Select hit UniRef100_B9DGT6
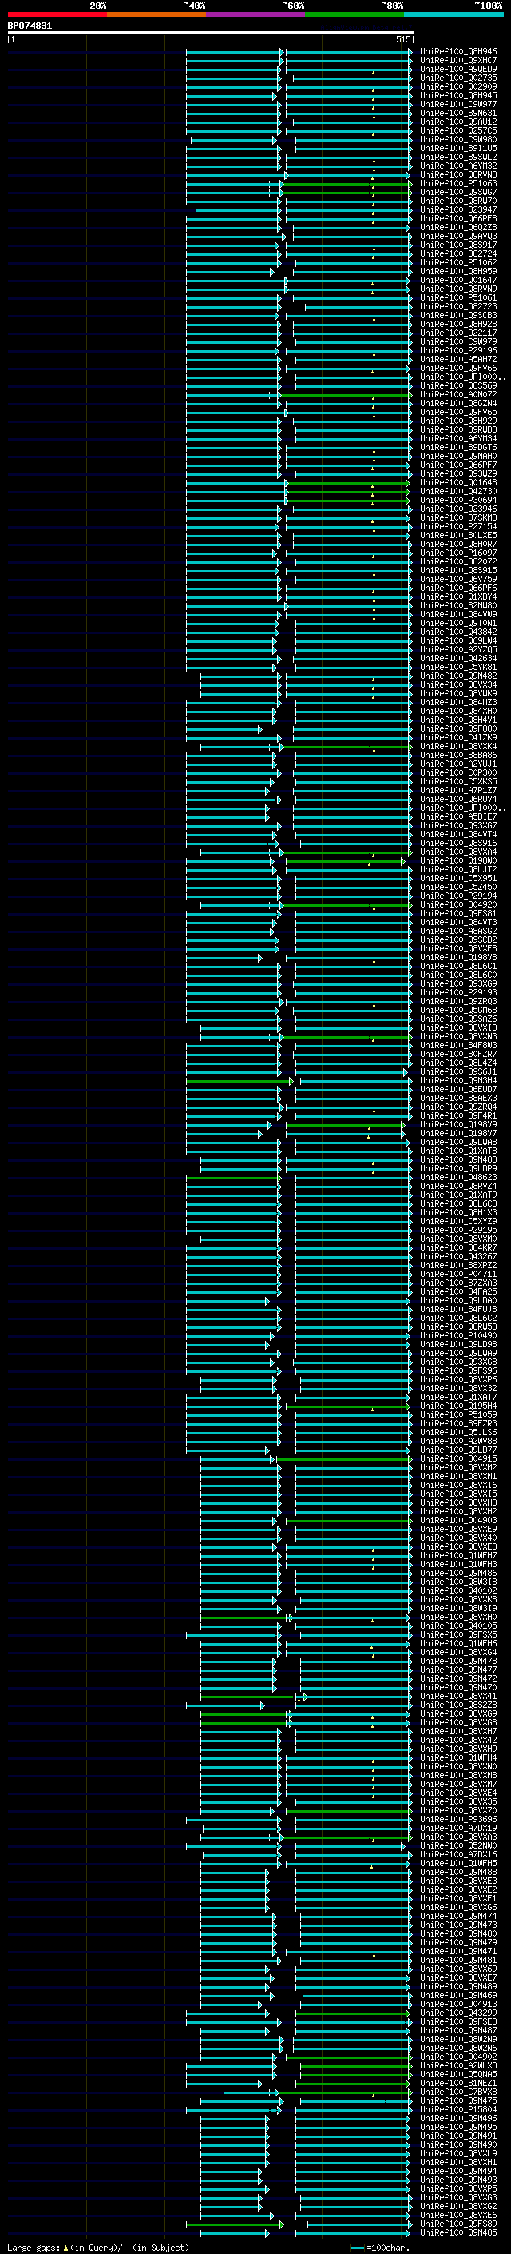This screenshot has width=511, height=2254. pos(458,447)
